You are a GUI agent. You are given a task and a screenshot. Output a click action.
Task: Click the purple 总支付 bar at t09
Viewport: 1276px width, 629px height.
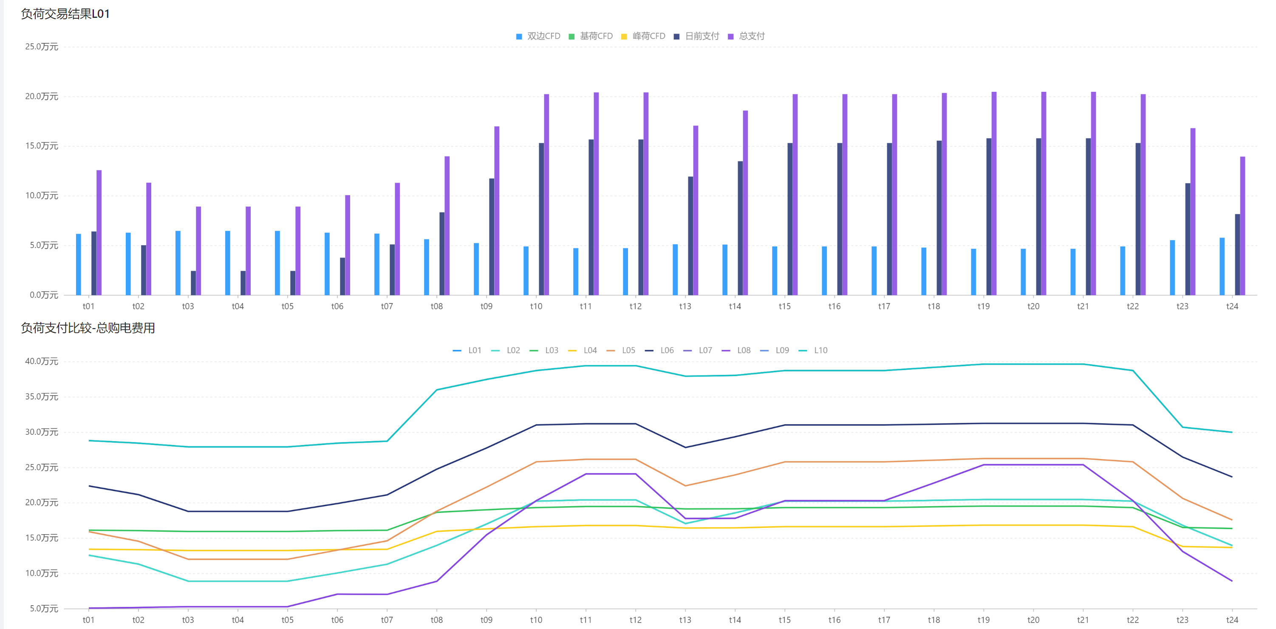[x=497, y=210]
